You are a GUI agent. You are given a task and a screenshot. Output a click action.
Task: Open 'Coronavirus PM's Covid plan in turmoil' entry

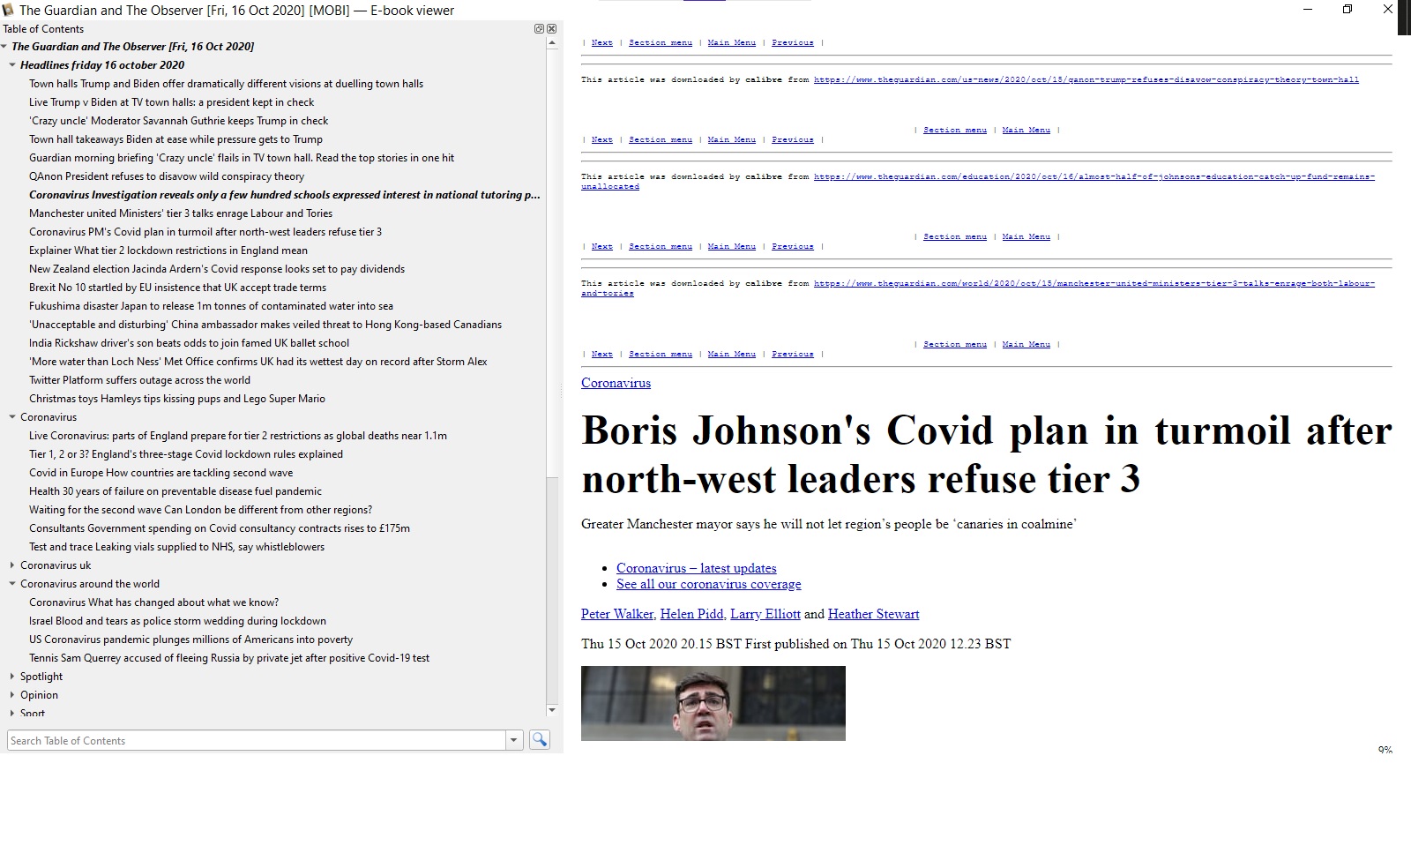click(x=205, y=232)
